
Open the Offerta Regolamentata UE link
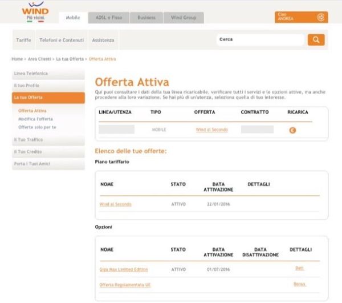tap(125, 285)
